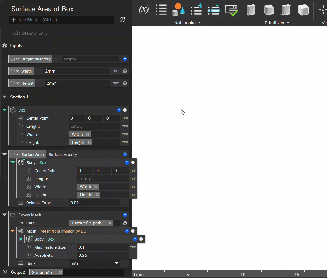This screenshot has height=278, width=327.
Task: Browse for the path with the folder icon
Action: coord(125,223)
